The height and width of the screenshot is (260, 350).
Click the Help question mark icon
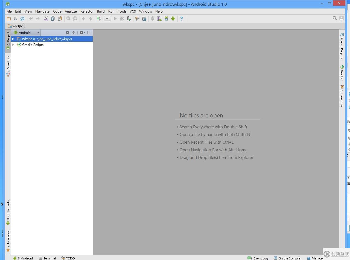(x=182, y=19)
